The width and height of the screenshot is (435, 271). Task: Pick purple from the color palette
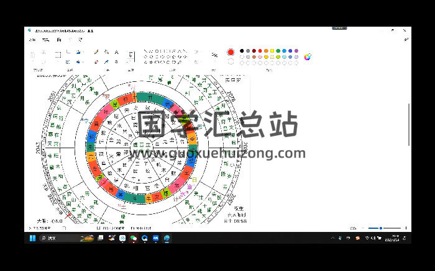[x=296, y=51]
